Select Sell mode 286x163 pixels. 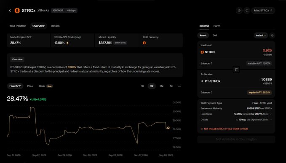click(215, 35)
